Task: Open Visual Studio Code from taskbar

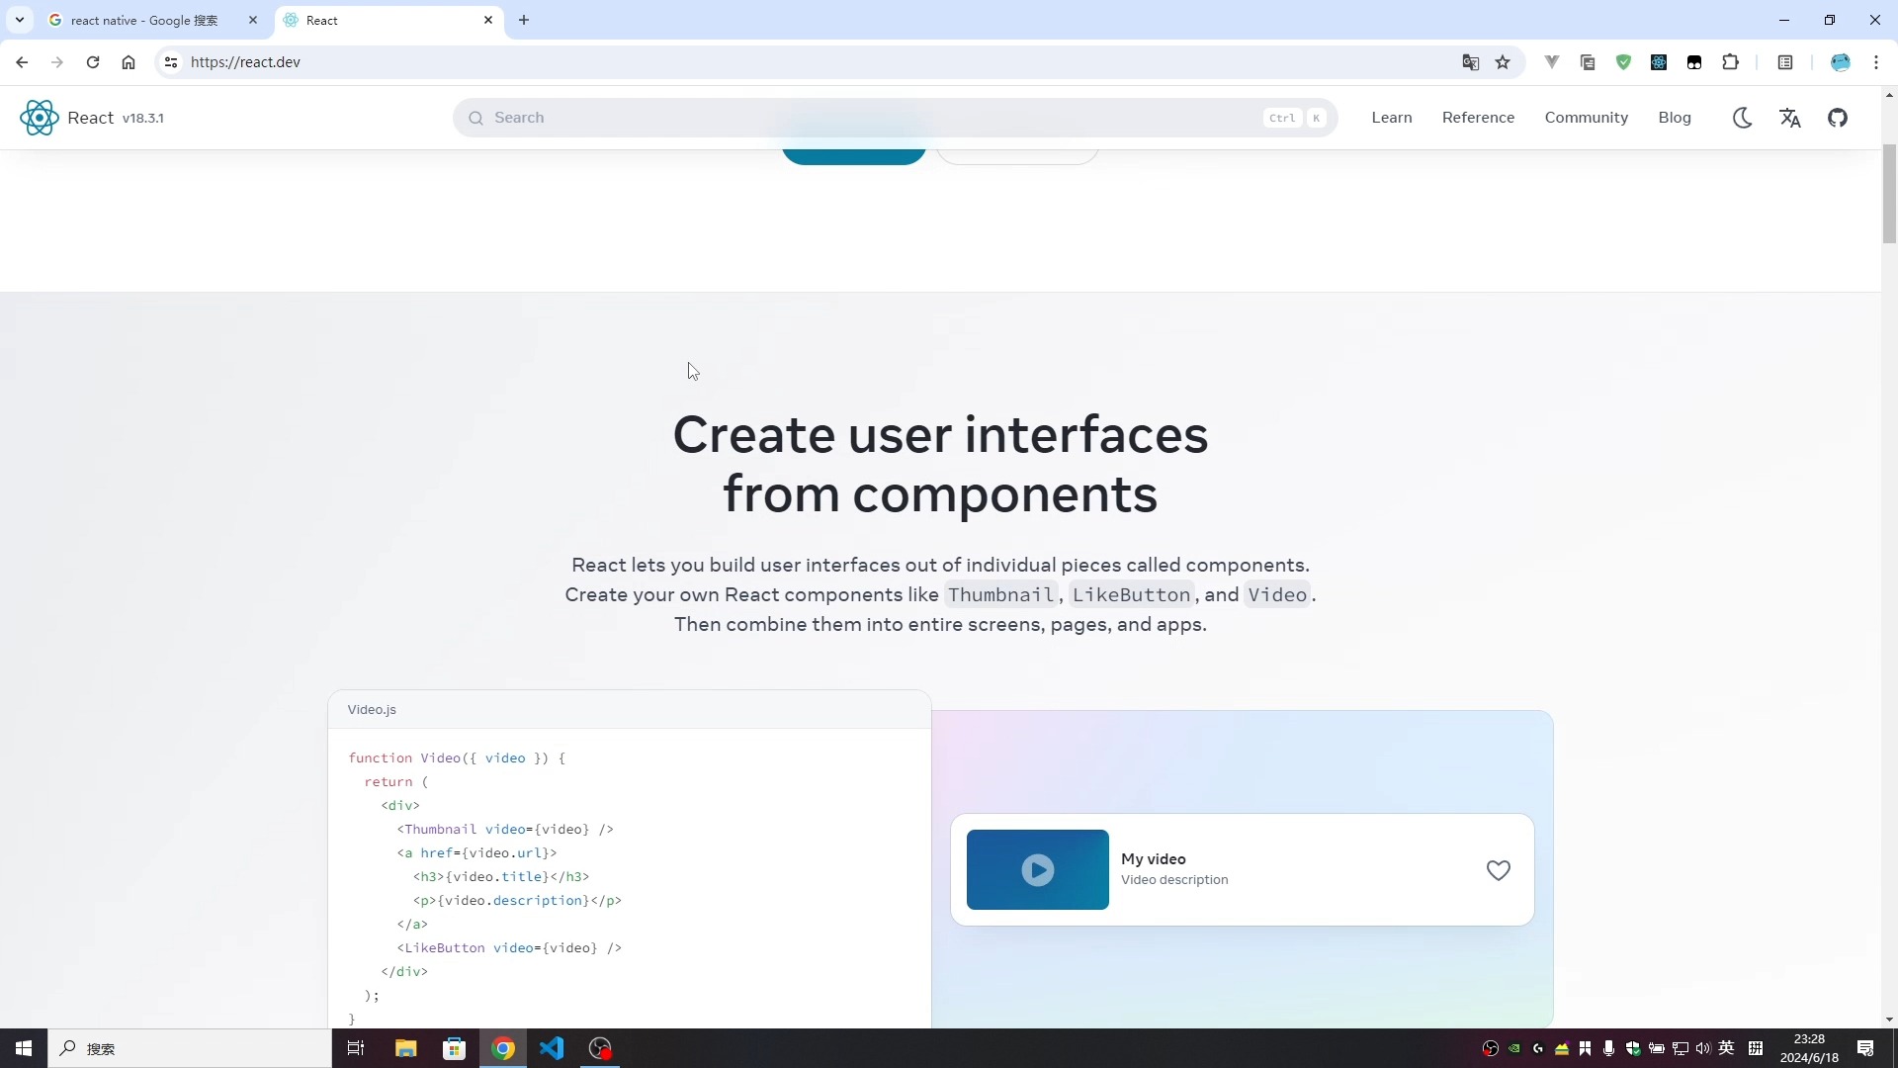Action: (552, 1048)
